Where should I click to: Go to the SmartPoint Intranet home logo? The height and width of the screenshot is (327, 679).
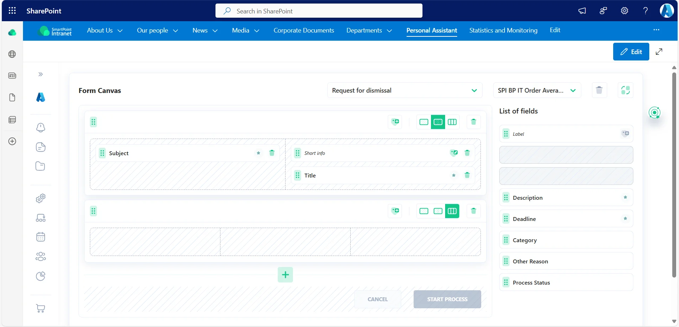click(x=55, y=31)
